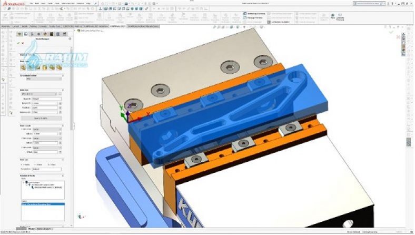Accept with viewport corner green checkmark
415x235 pixels.
tap(391, 32)
